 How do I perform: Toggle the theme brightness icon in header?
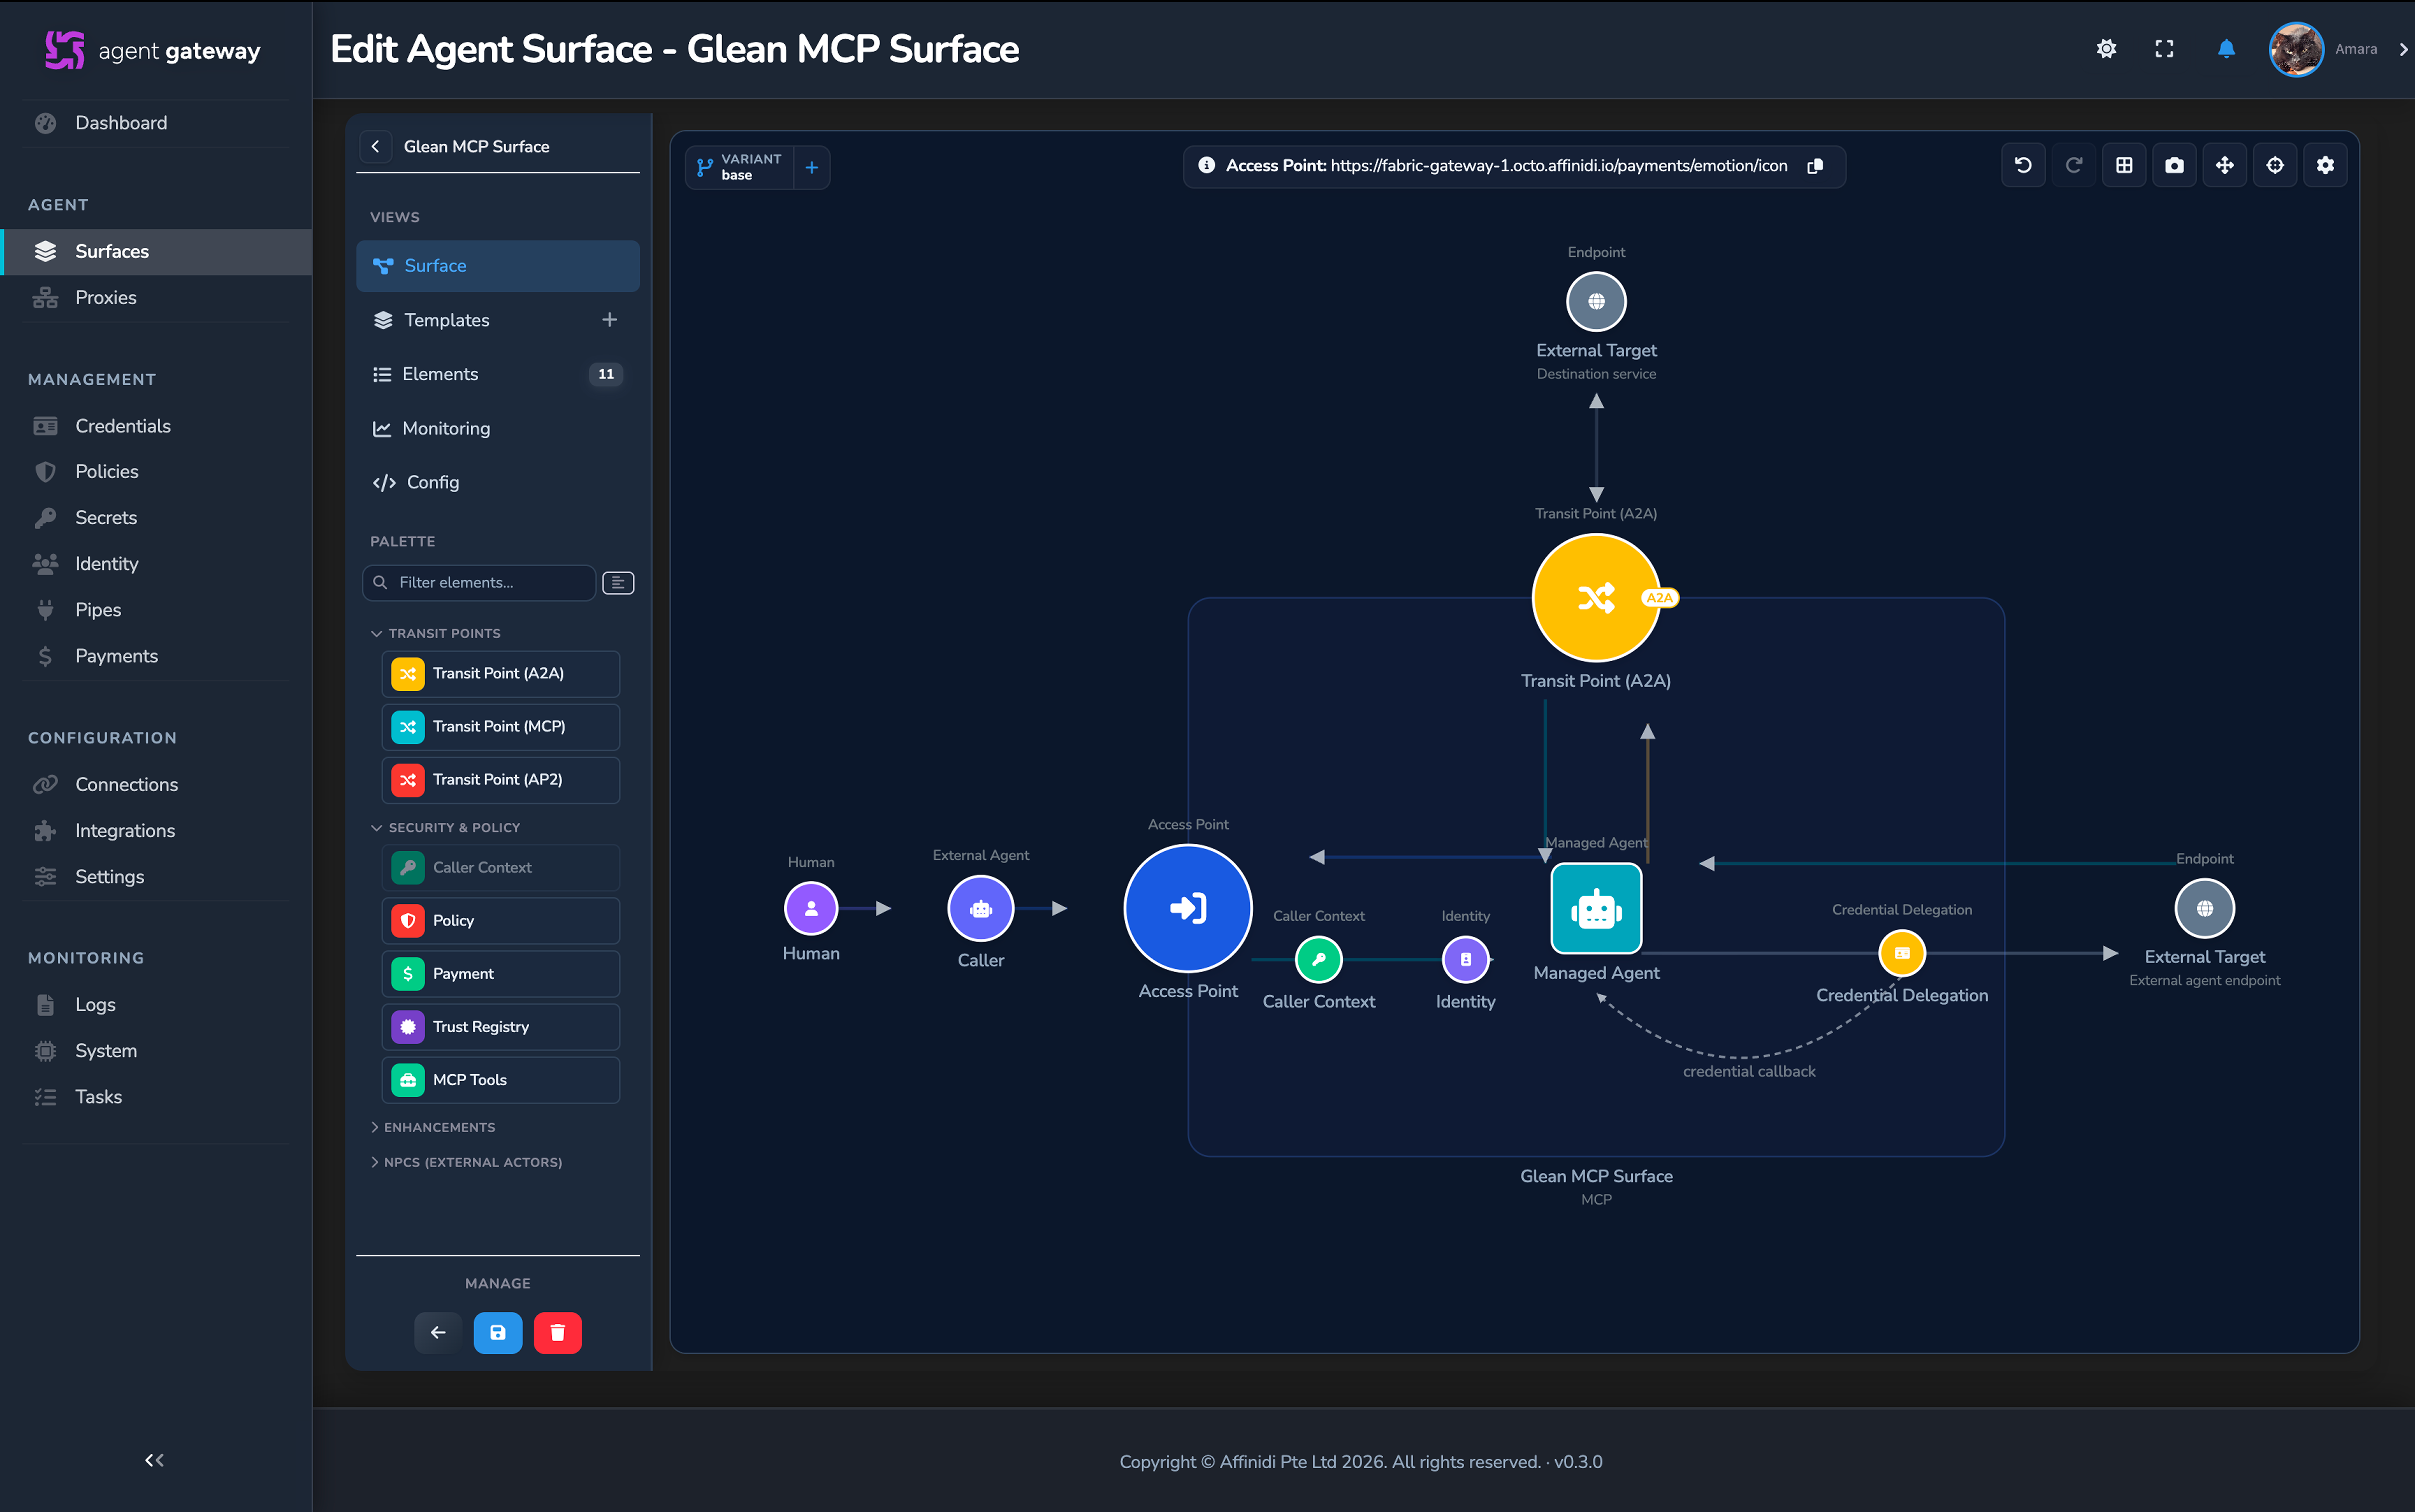tap(2106, 49)
